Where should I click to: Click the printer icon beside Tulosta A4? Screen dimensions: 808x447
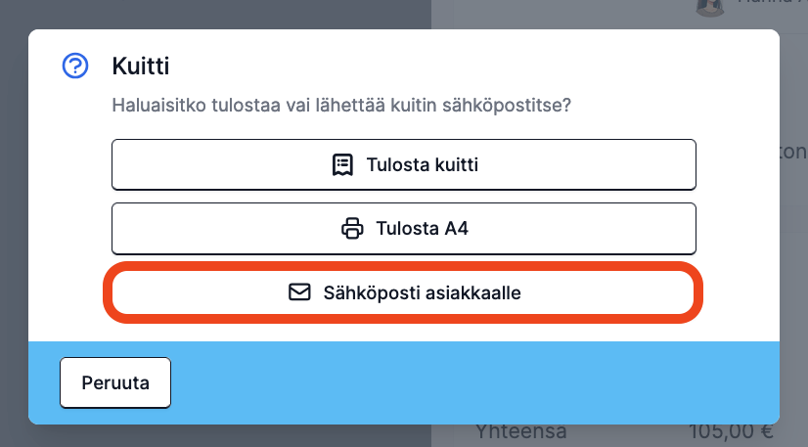[x=352, y=229]
